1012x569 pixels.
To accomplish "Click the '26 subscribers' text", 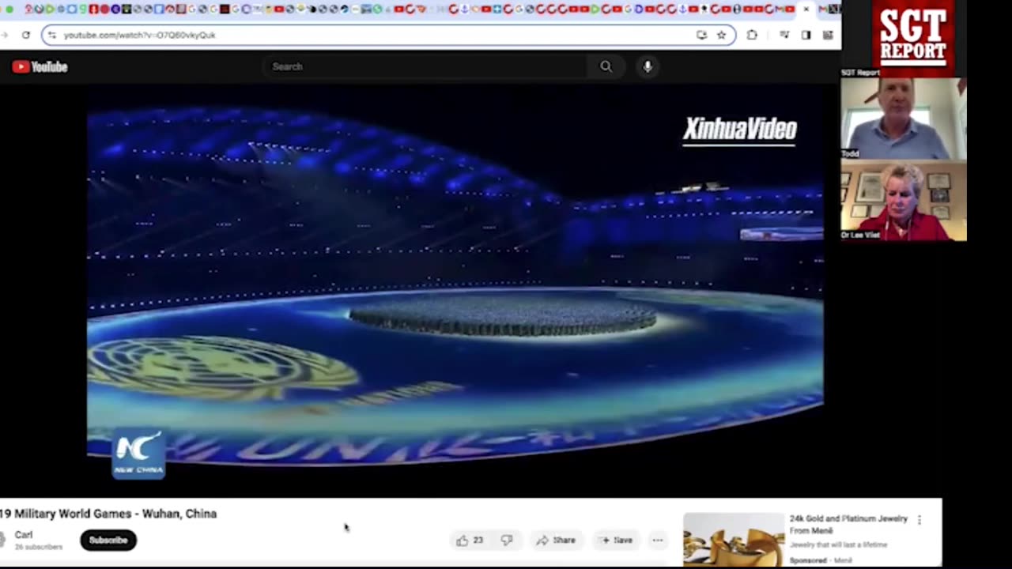I will pyautogui.click(x=38, y=547).
